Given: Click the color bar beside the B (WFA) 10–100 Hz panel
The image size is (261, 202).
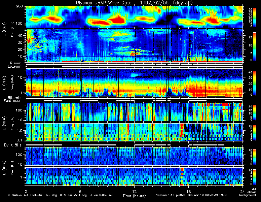Looking at the screenshot, I should (x=255, y=157).
